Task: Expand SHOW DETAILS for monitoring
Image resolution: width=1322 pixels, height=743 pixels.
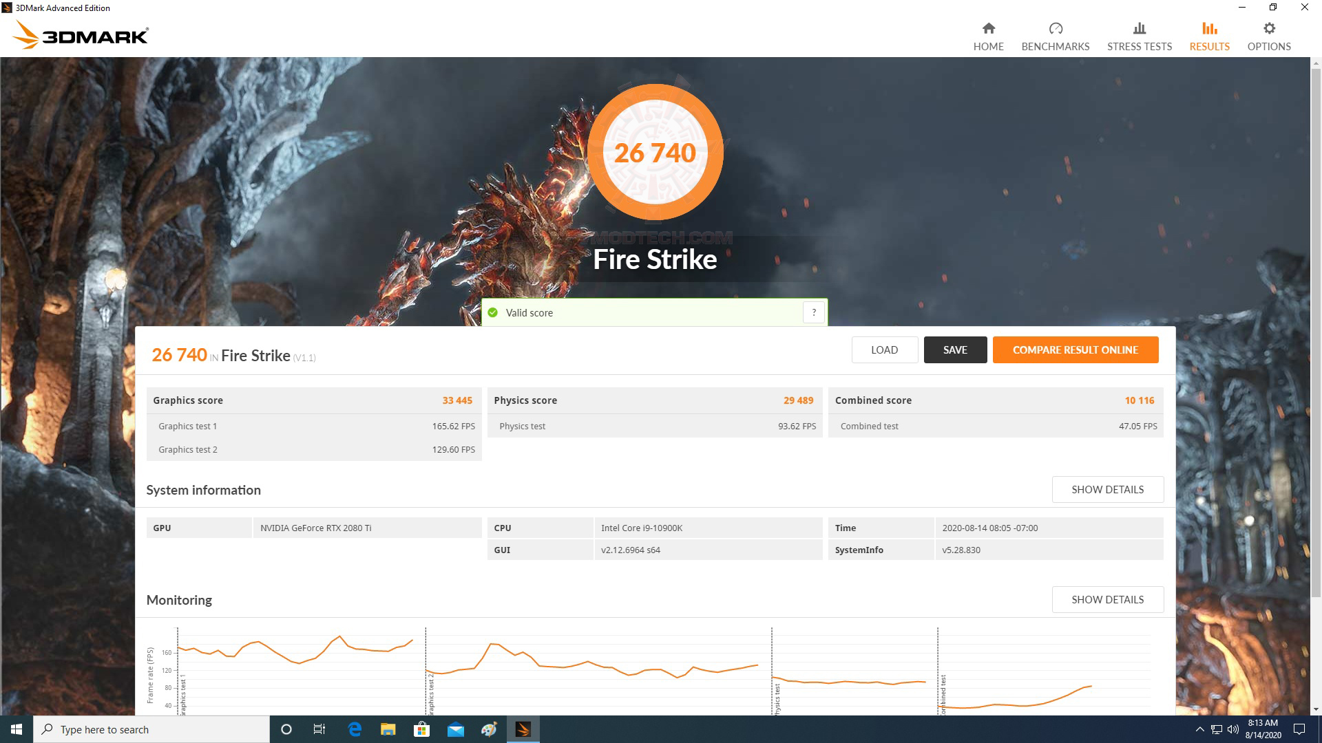Action: [x=1106, y=599]
